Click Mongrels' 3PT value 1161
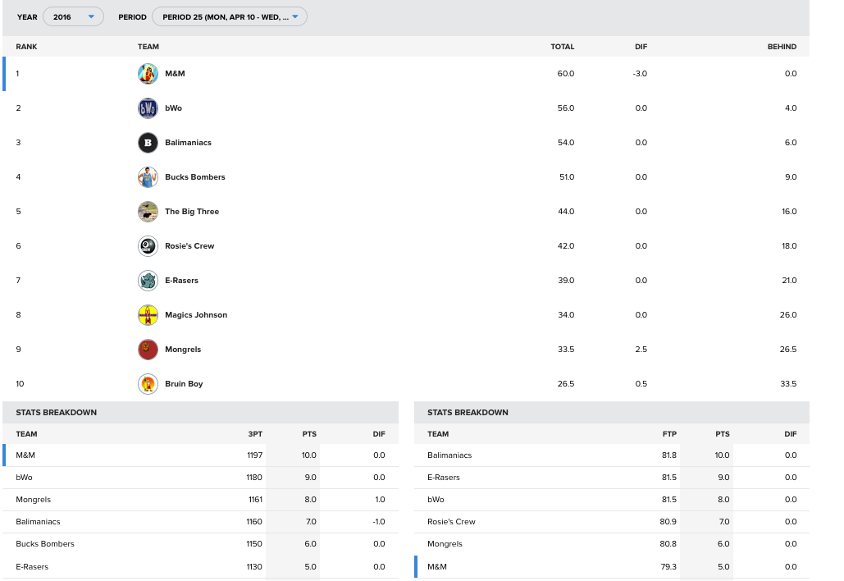The width and height of the screenshot is (844, 581). click(255, 500)
